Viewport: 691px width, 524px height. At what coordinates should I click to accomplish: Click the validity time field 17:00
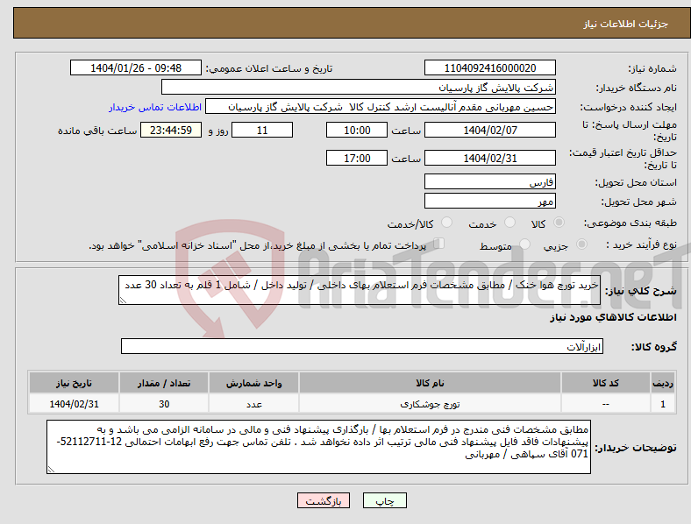tap(357, 158)
